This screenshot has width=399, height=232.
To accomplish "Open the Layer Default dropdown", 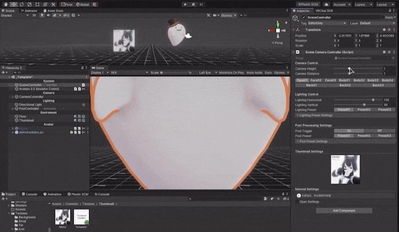I will tap(377, 23).
